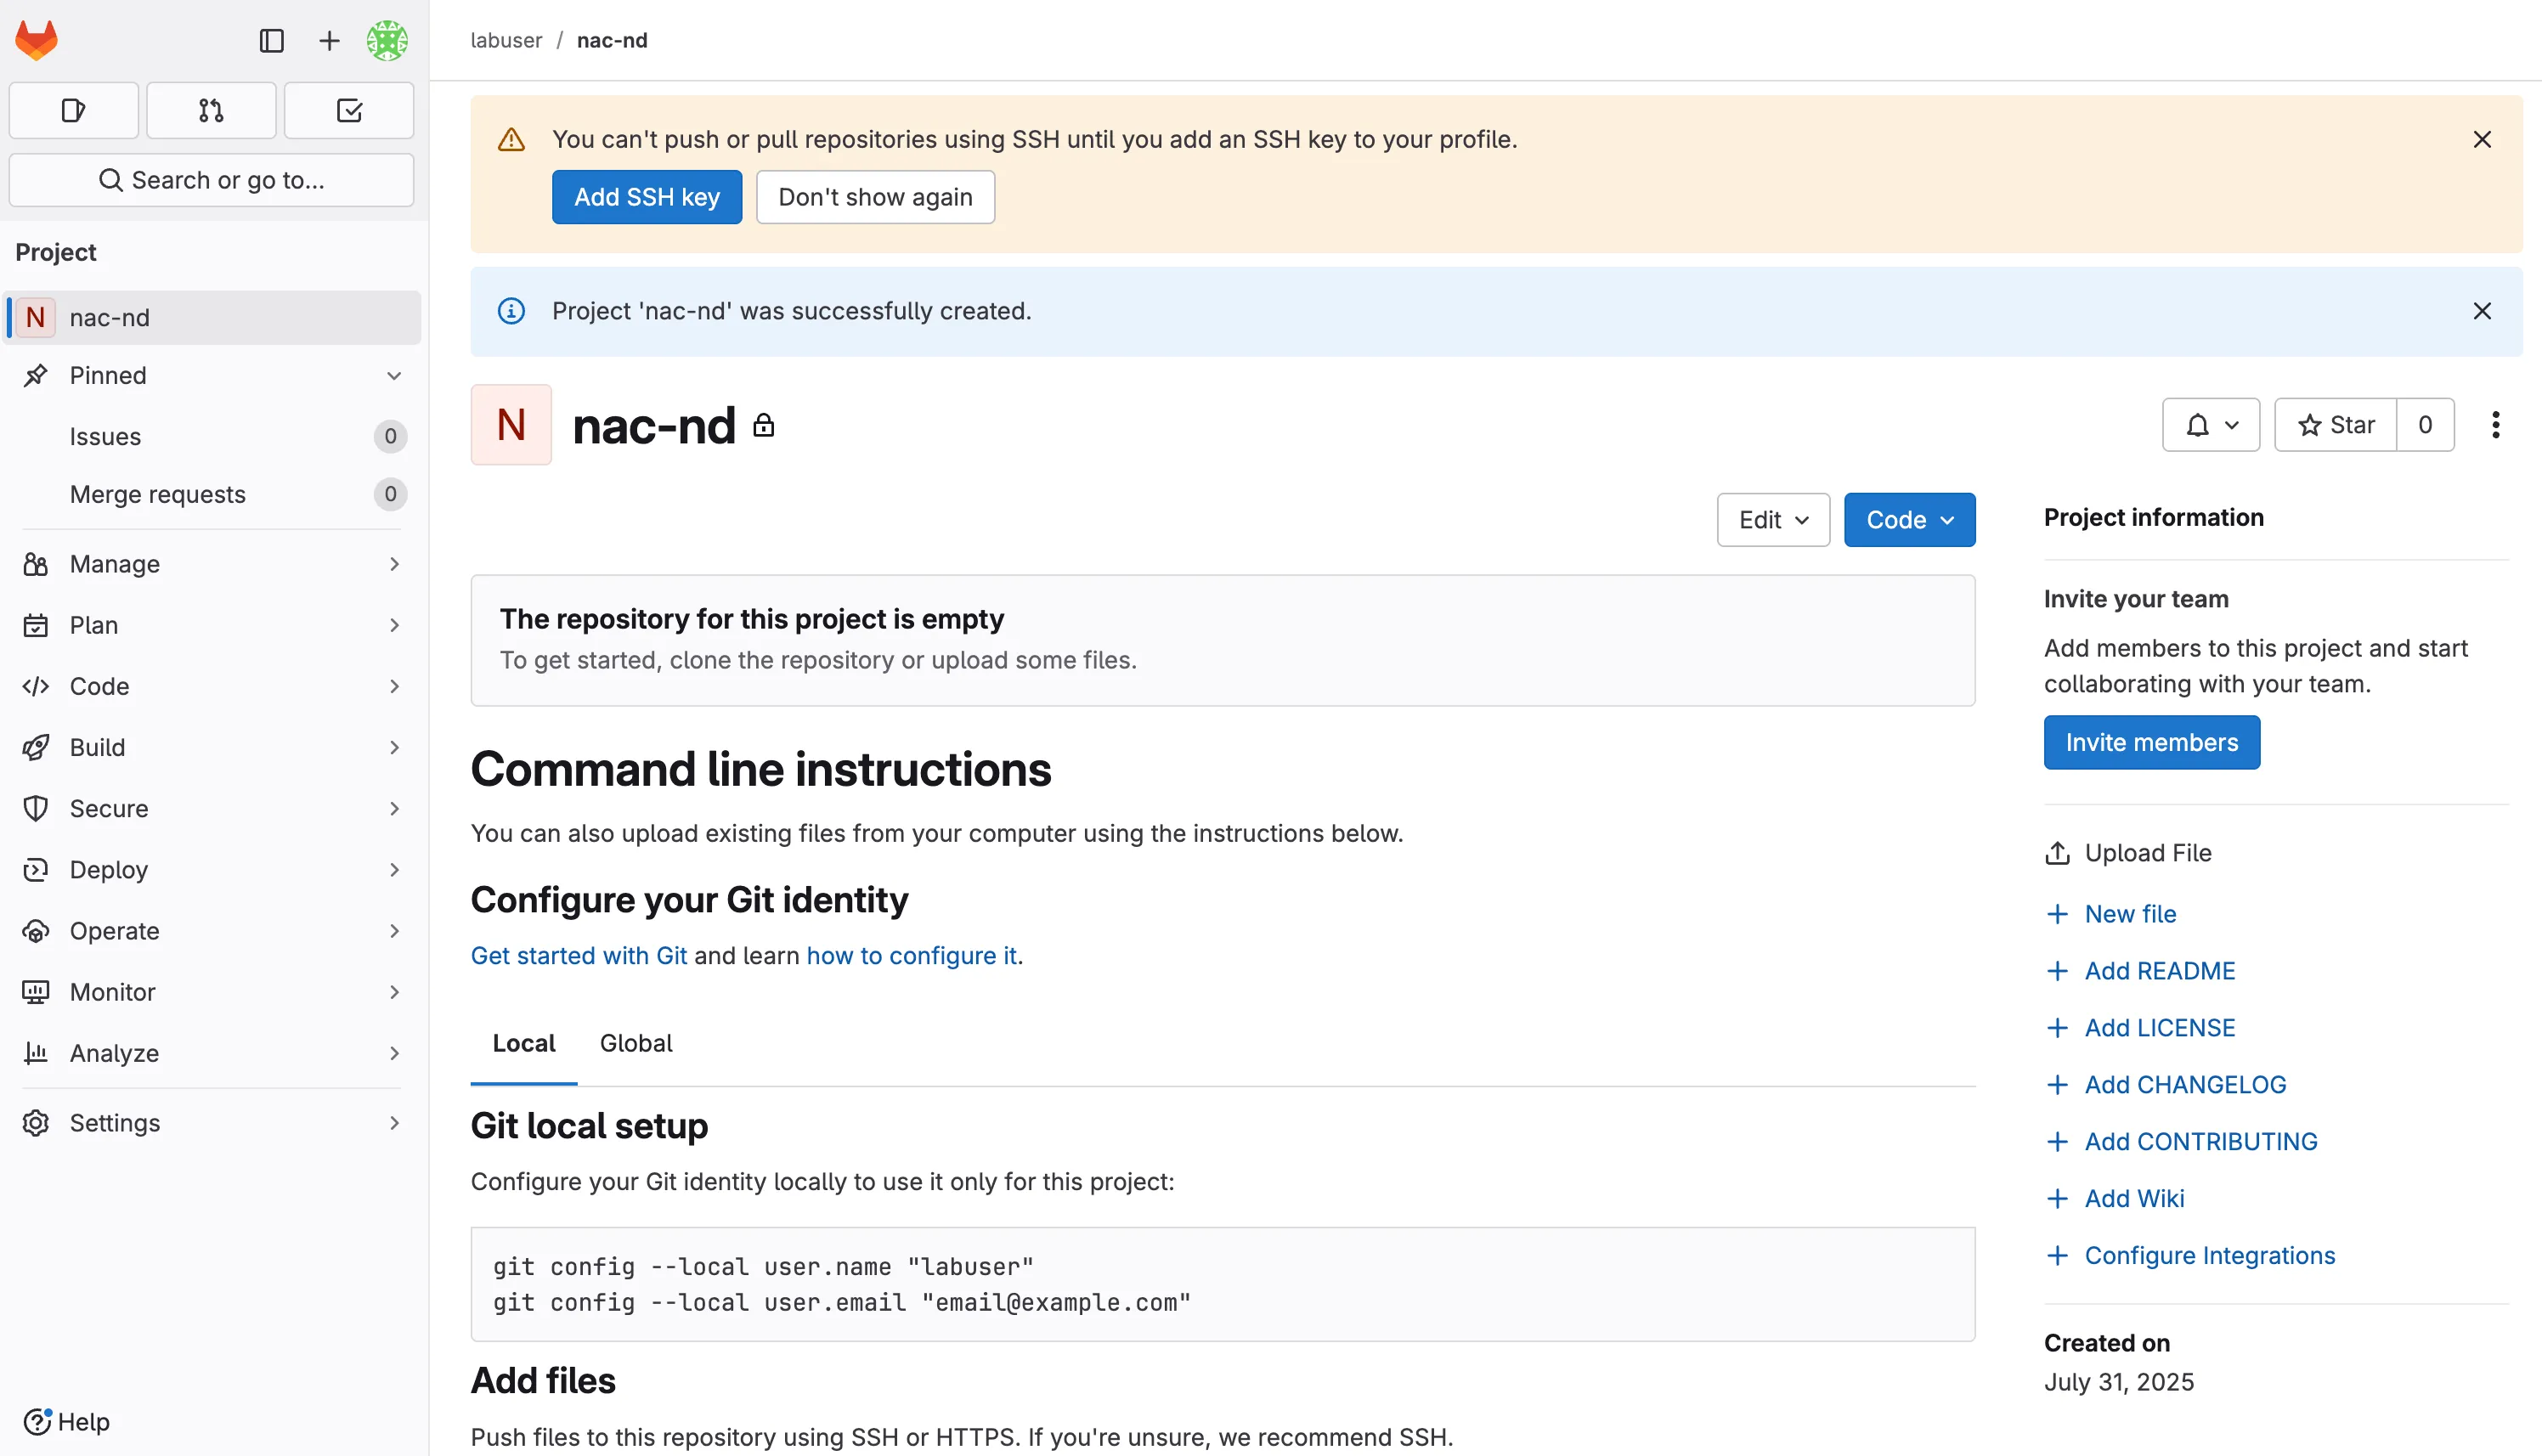Image resolution: width=2542 pixels, height=1456 pixels.
Task: Open the Code dropdown button
Action: click(1908, 520)
